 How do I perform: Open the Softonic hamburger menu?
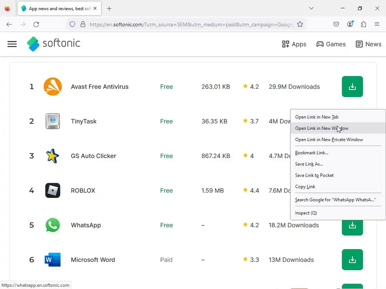point(12,44)
